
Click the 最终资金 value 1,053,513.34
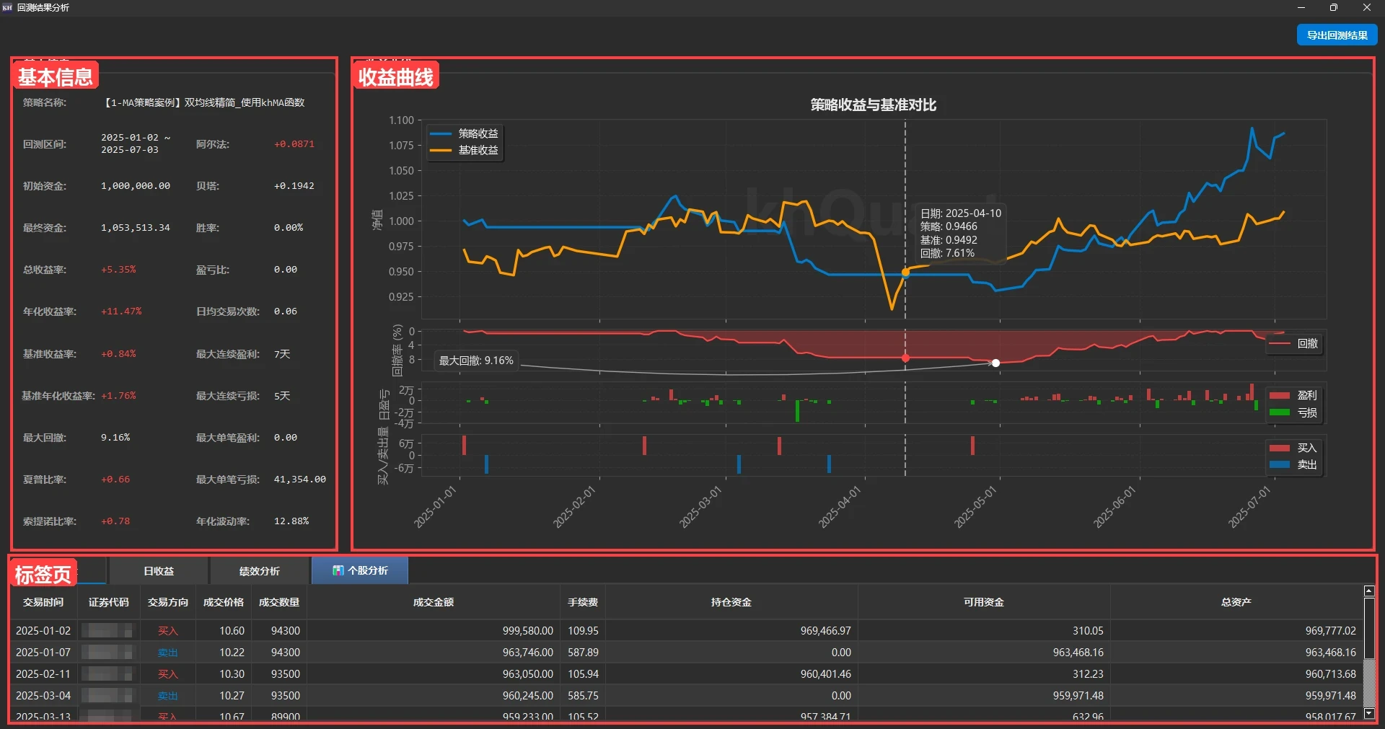(x=136, y=228)
